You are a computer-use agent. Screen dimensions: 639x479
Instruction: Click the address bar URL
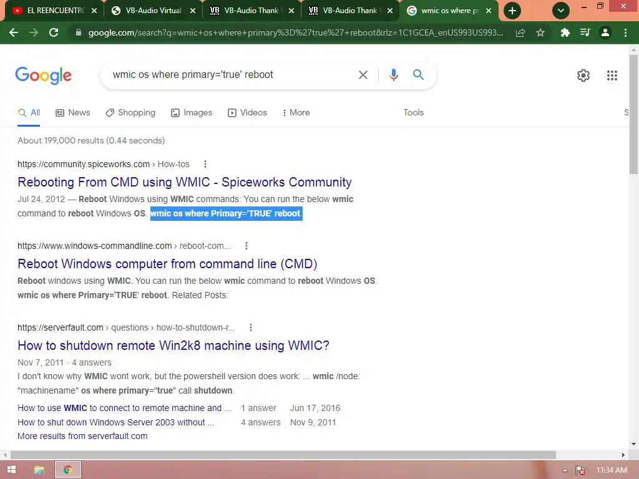[295, 32]
